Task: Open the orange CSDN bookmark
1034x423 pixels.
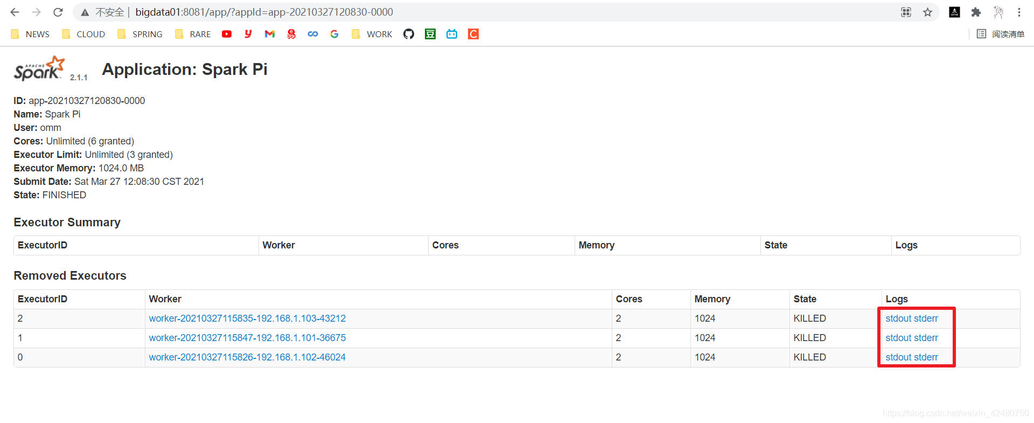Action: tap(473, 34)
